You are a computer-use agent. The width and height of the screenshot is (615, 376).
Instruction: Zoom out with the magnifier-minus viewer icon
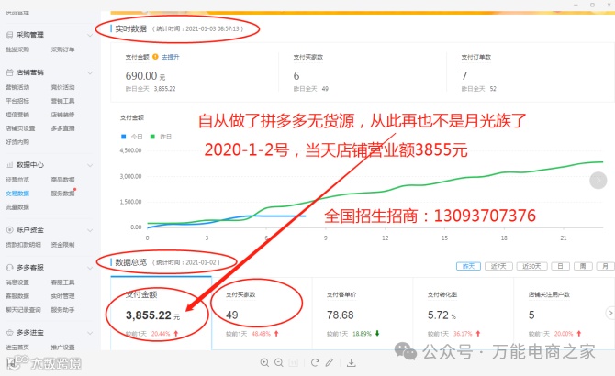coord(279,362)
